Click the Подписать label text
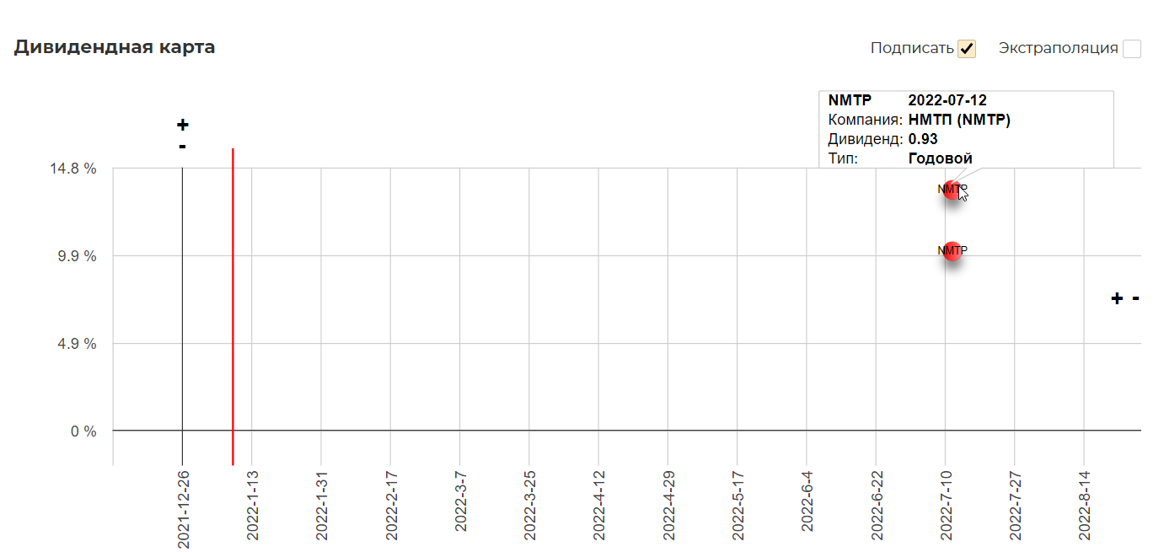Viewport: 1164px width, 552px height. click(x=911, y=48)
